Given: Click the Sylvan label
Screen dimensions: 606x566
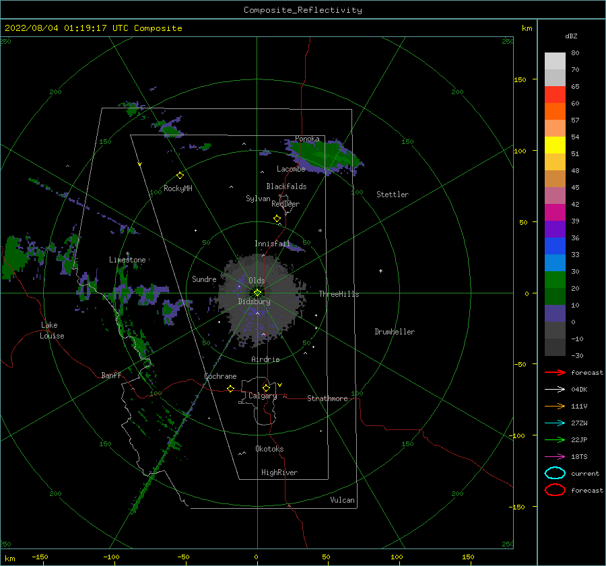Looking at the screenshot, I should [258, 199].
